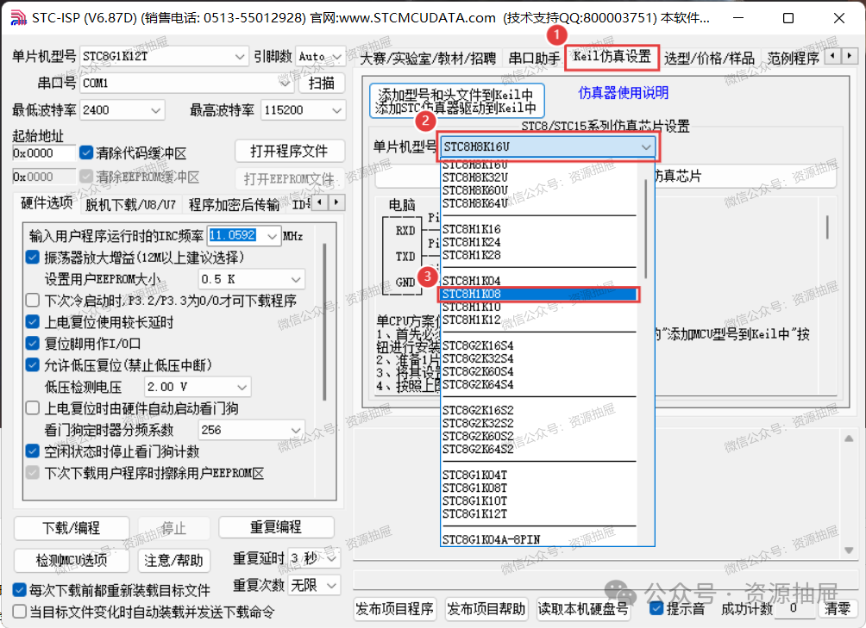
Task: Open EEPROM大小 0.5 K dropdown
Action: [251, 279]
